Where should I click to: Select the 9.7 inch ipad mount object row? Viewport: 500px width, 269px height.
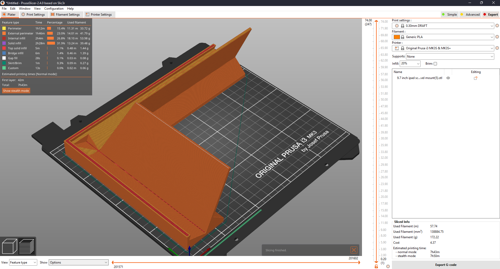pyautogui.click(x=446, y=78)
